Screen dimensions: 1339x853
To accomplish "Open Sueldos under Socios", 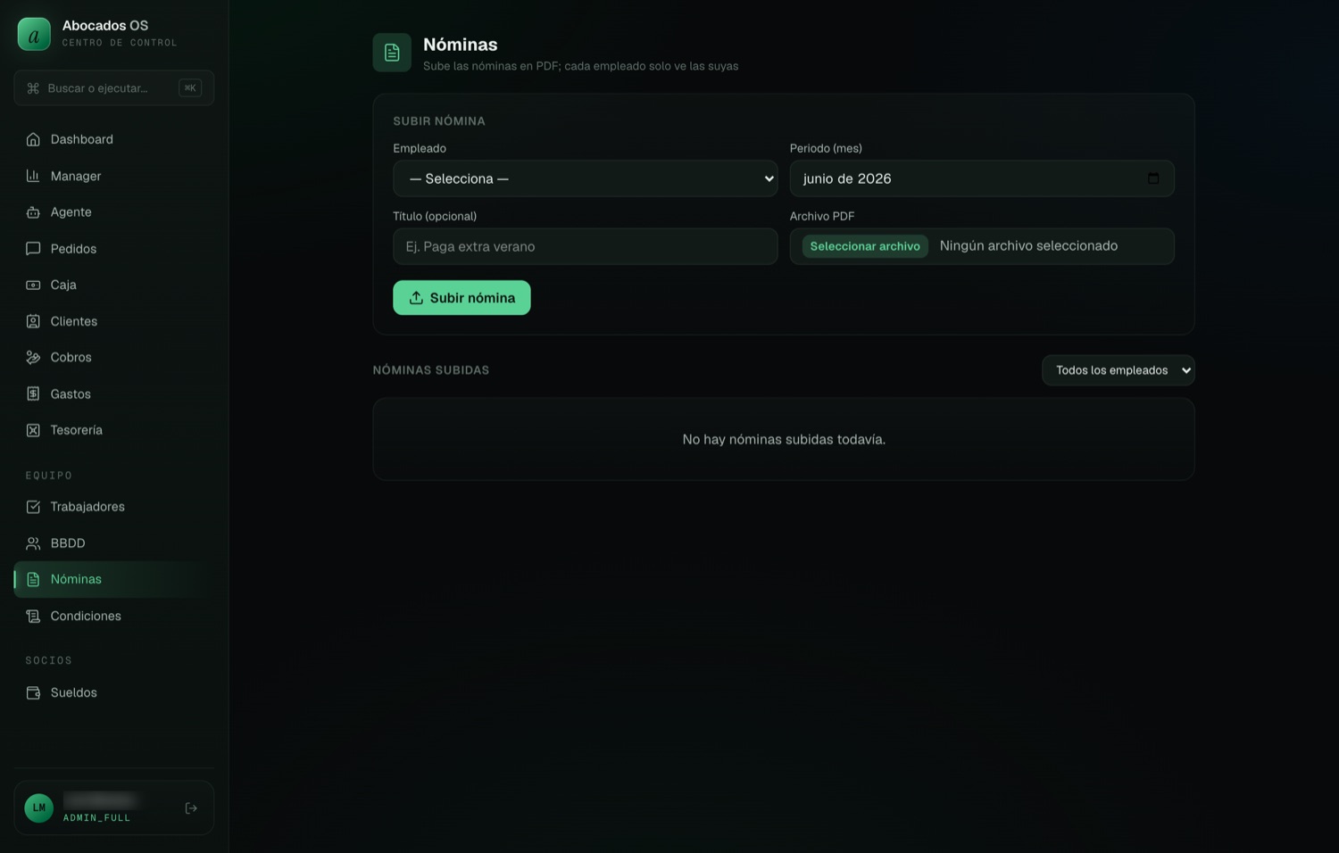I will tap(114, 692).
